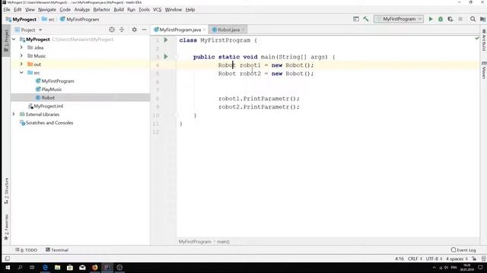Place cursor on robot2.PrintParametr() line
The height and width of the screenshot is (273, 487).
(259, 107)
